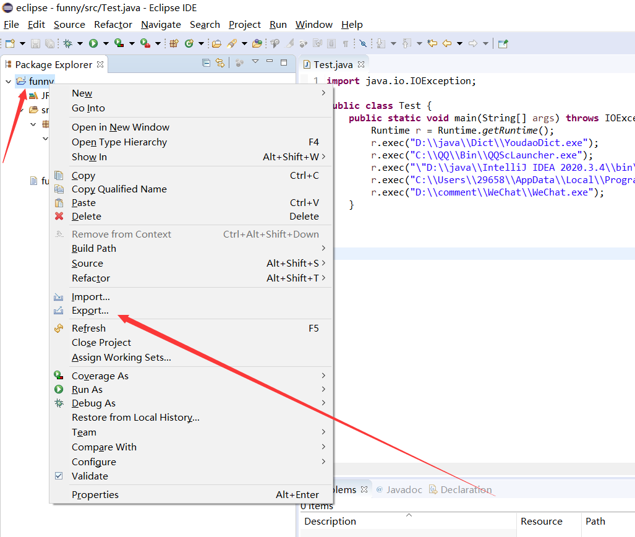635x537 pixels.
Task: Click the Next Annotation toolbar icon
Action: [381, 43]
